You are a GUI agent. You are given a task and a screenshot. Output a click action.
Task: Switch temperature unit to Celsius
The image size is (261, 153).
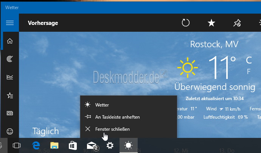(x=249, y=60)
